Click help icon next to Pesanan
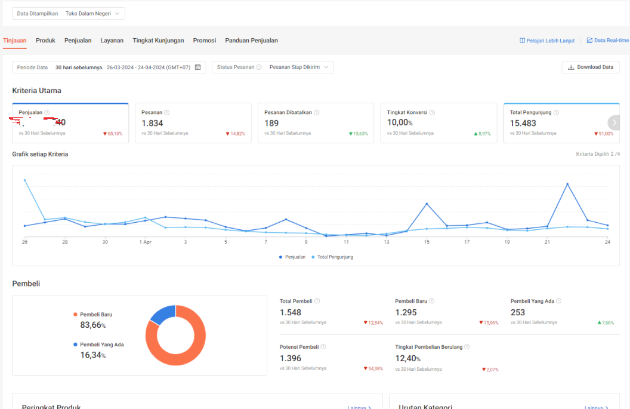 click(x=166, y=113)
